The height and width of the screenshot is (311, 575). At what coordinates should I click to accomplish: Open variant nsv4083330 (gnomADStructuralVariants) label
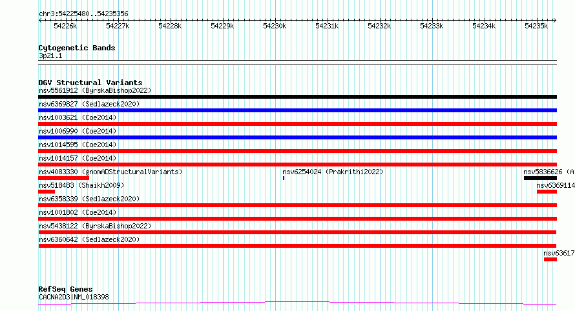(110, 172)
